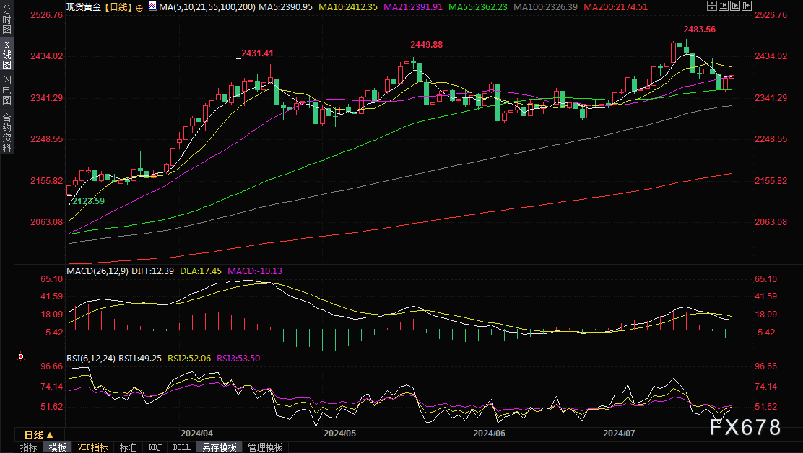The image size is (803, 453).
Task: Click the magenta MA21:2391.91 label
Action: (413, 7)
